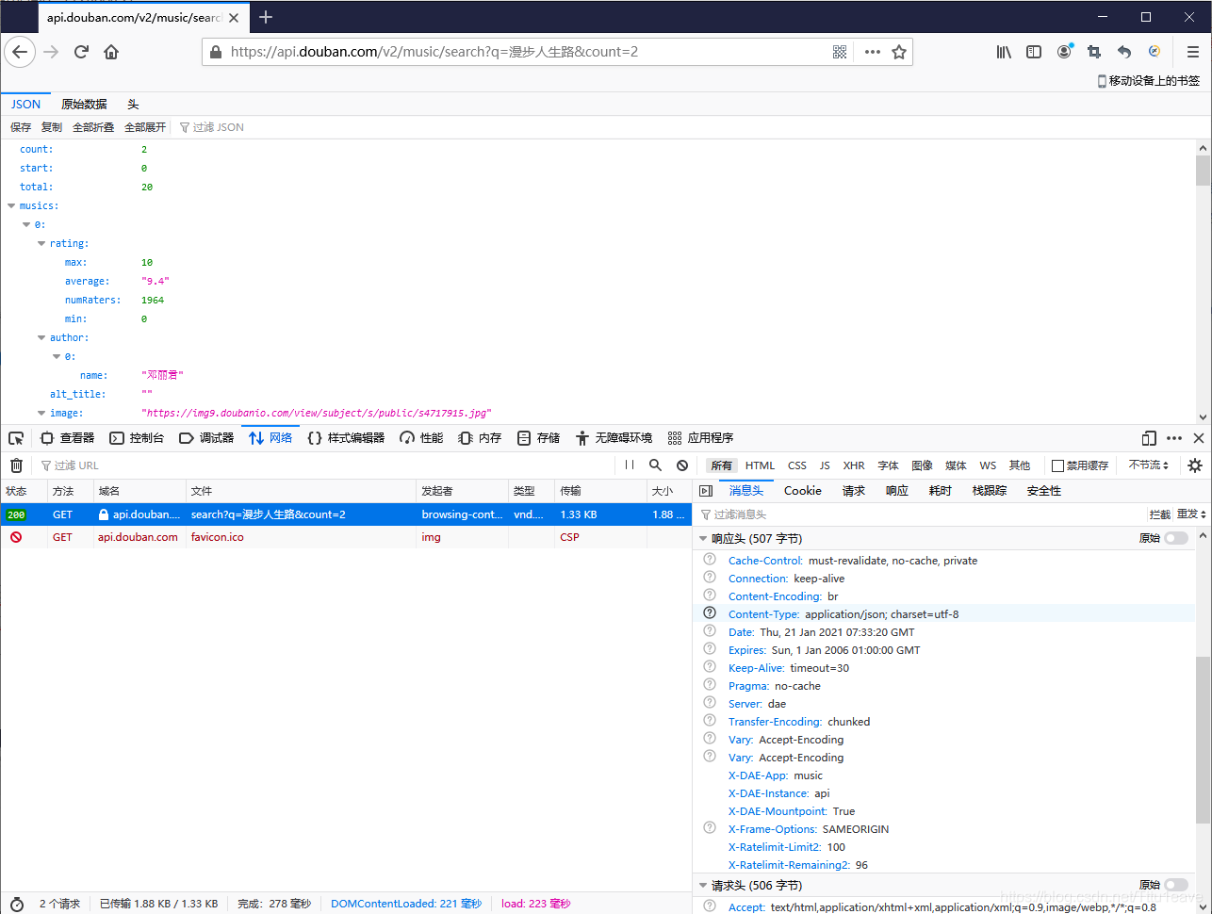Click help icon beside Content-Type header

(x=710, y=613)
